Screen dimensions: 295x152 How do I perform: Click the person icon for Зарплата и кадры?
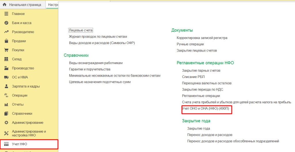point(6,86)
